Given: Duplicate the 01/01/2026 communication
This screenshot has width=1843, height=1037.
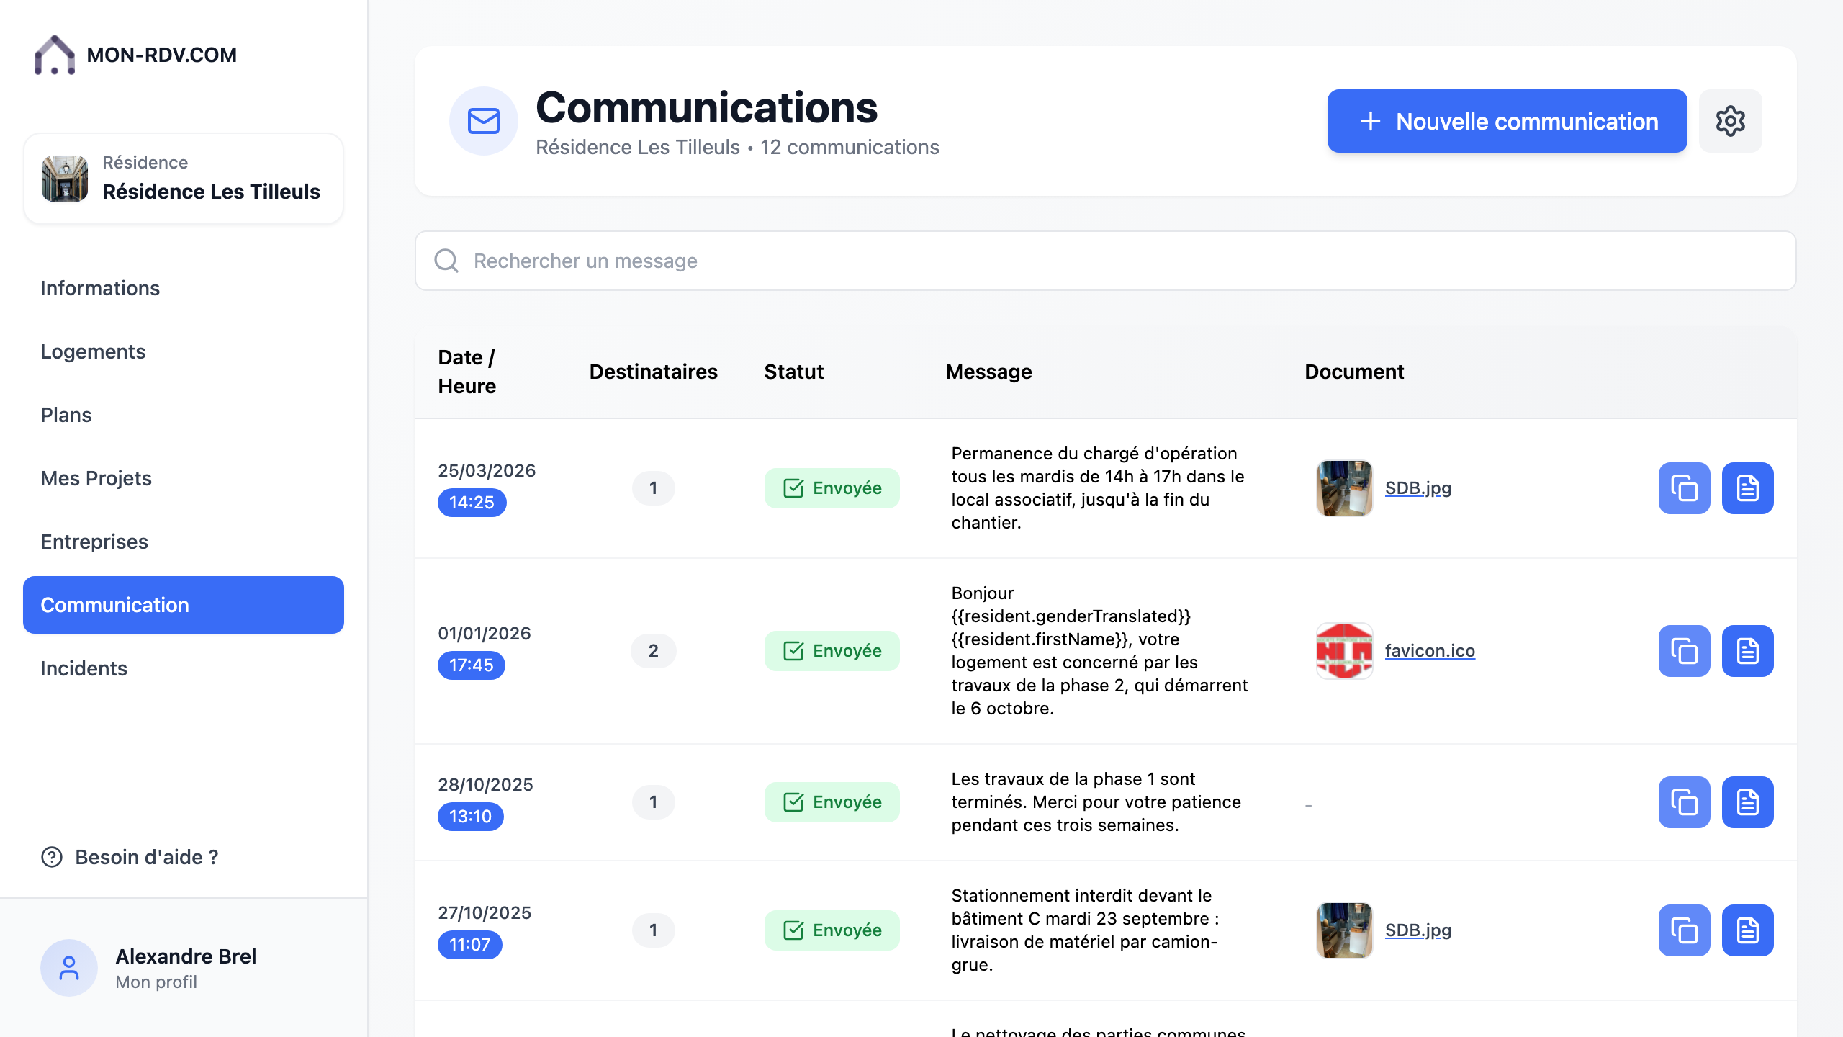Looking at the screenshot, I should click(x=1684, y=651).
